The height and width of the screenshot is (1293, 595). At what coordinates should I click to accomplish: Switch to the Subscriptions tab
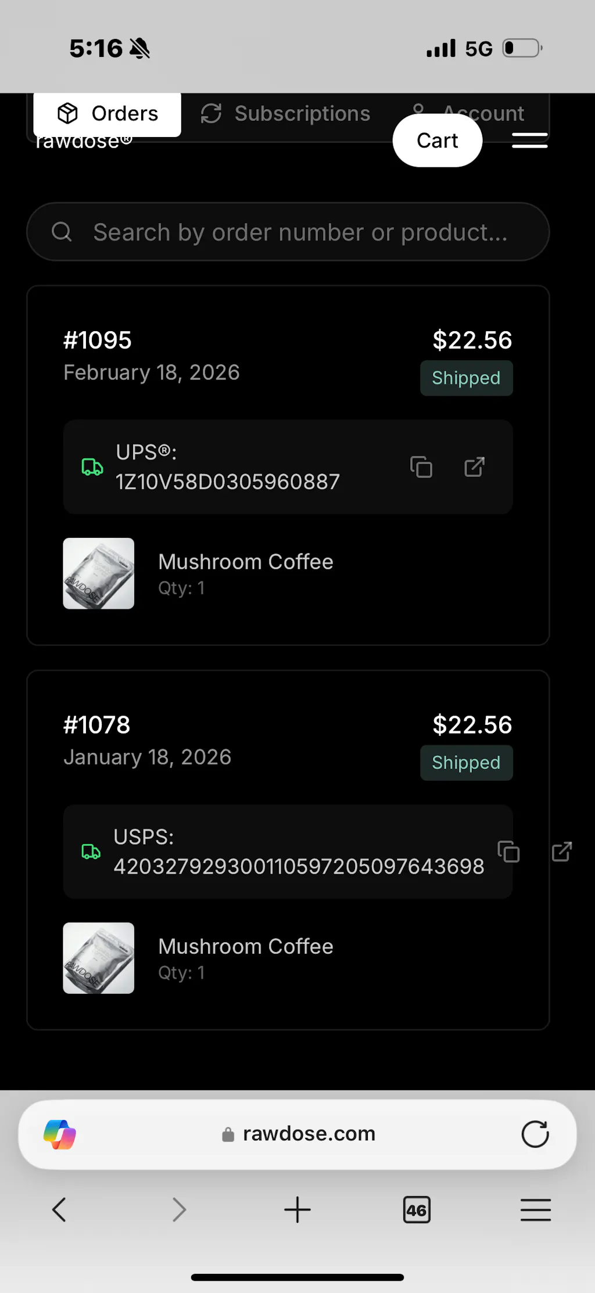tap(285, 114)
